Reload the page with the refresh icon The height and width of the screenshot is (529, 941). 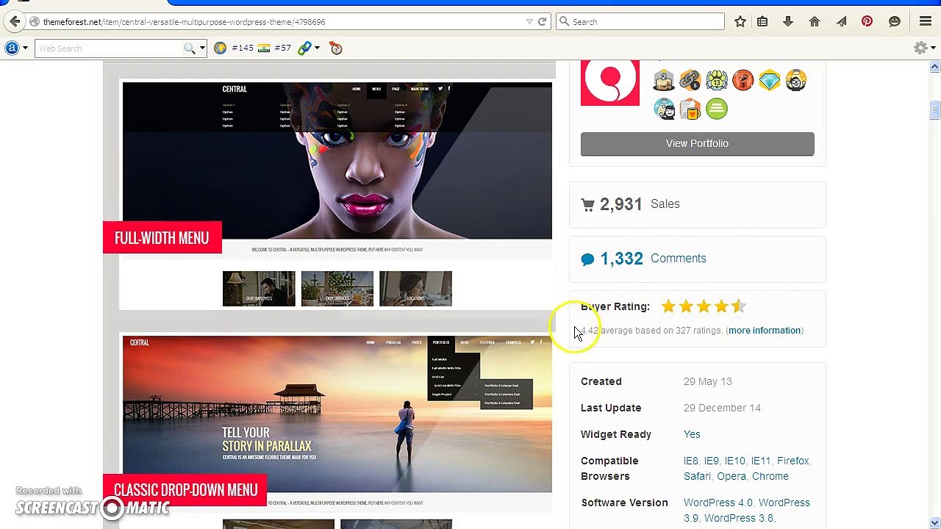[x=542, y=22]
